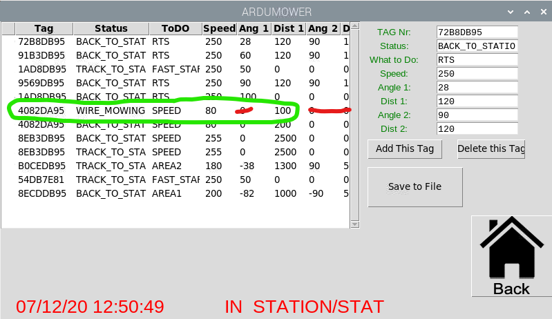552x319 pixels.
Task: Select tag row 54DB7E81
Action: tap(175, 180)
